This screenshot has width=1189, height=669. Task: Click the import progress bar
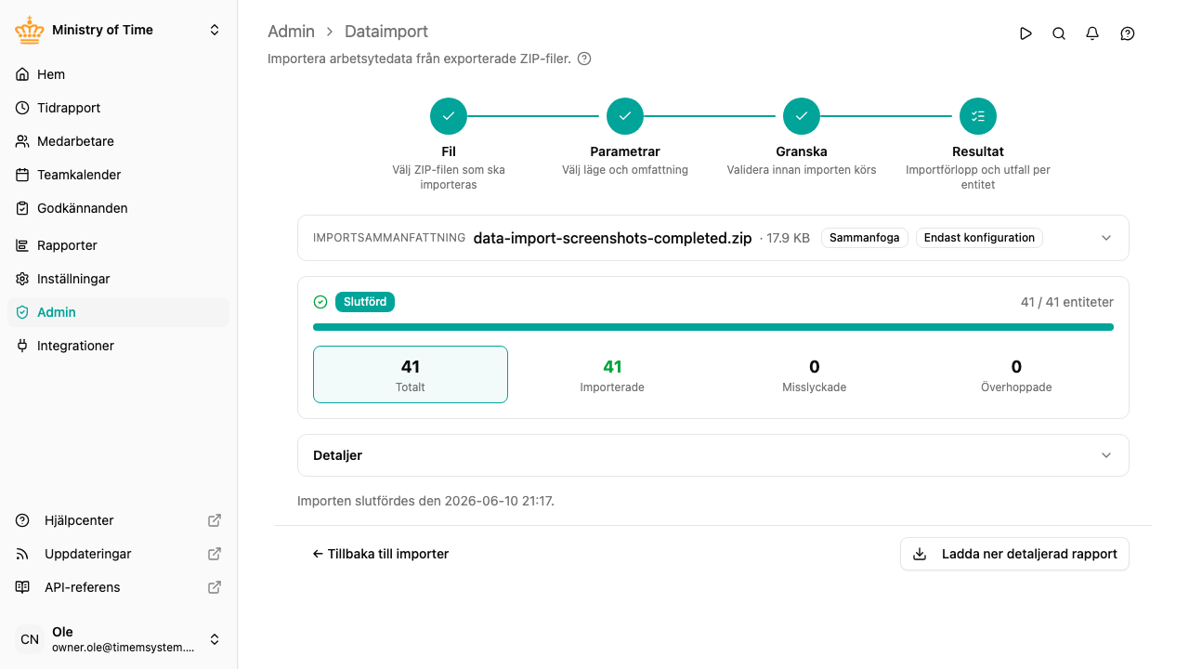coord(713,327)
